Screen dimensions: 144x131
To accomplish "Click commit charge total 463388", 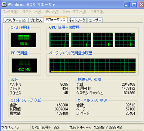I will coord(62,105).
